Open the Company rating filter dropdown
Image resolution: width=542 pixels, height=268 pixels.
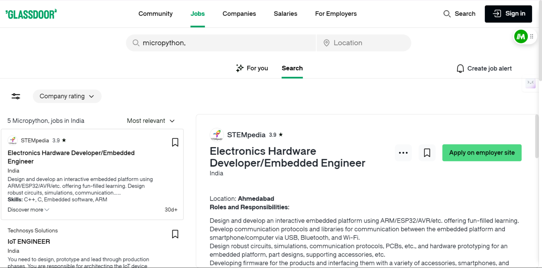click(67, 96)
